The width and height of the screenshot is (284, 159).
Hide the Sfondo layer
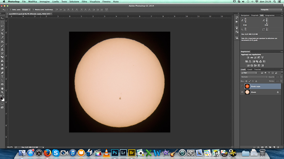242,92
